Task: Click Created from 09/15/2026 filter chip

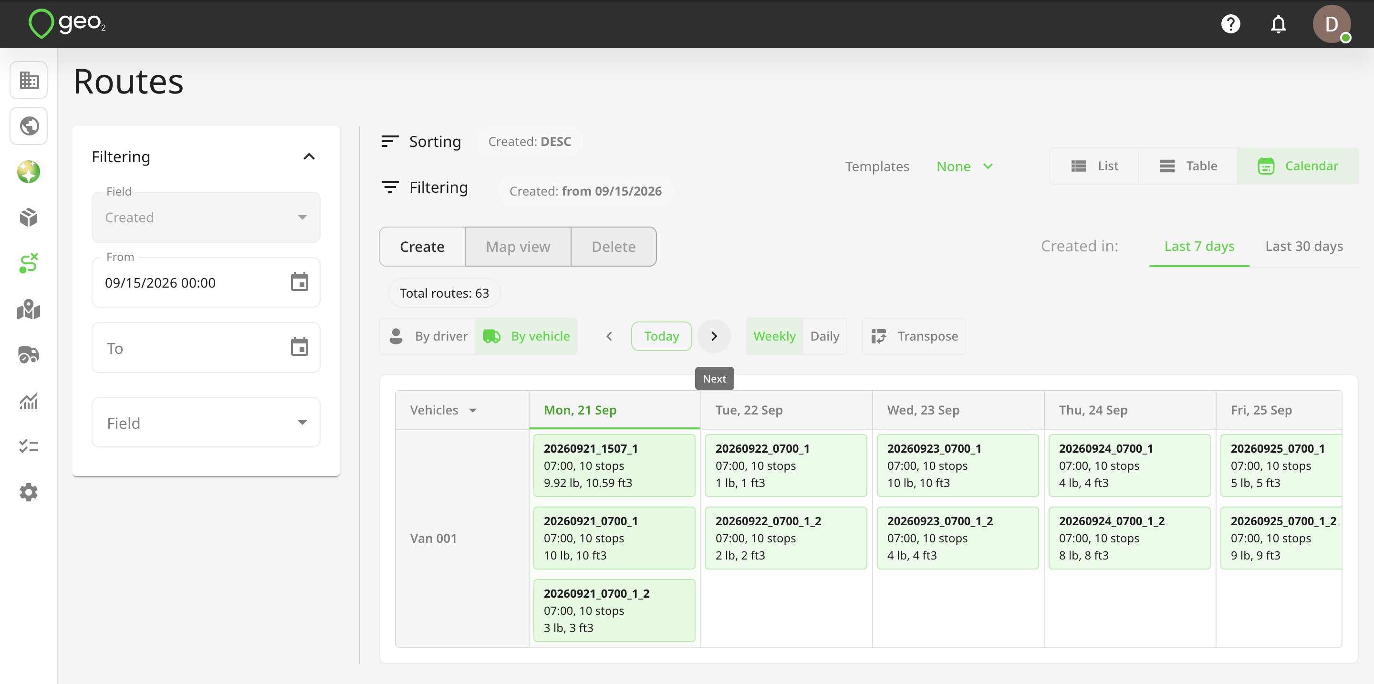Action: 585,191
